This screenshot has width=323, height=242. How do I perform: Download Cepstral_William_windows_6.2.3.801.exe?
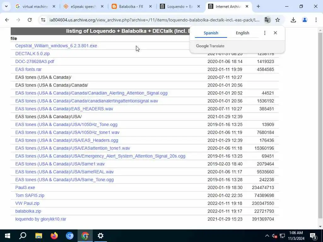[56, 46]
